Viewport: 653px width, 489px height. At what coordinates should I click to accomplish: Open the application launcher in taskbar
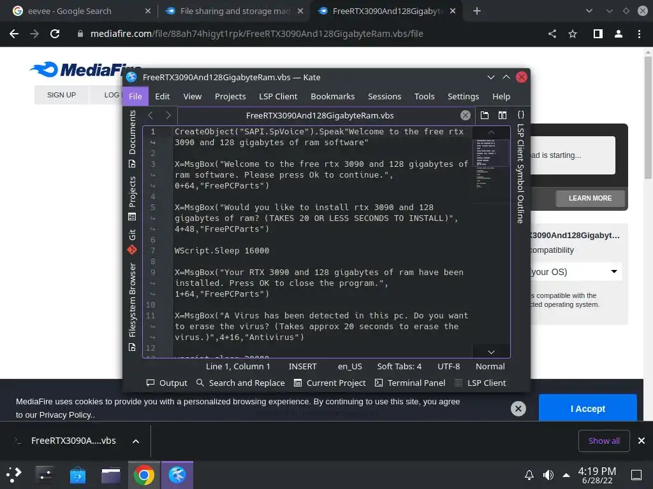[14, 475]
